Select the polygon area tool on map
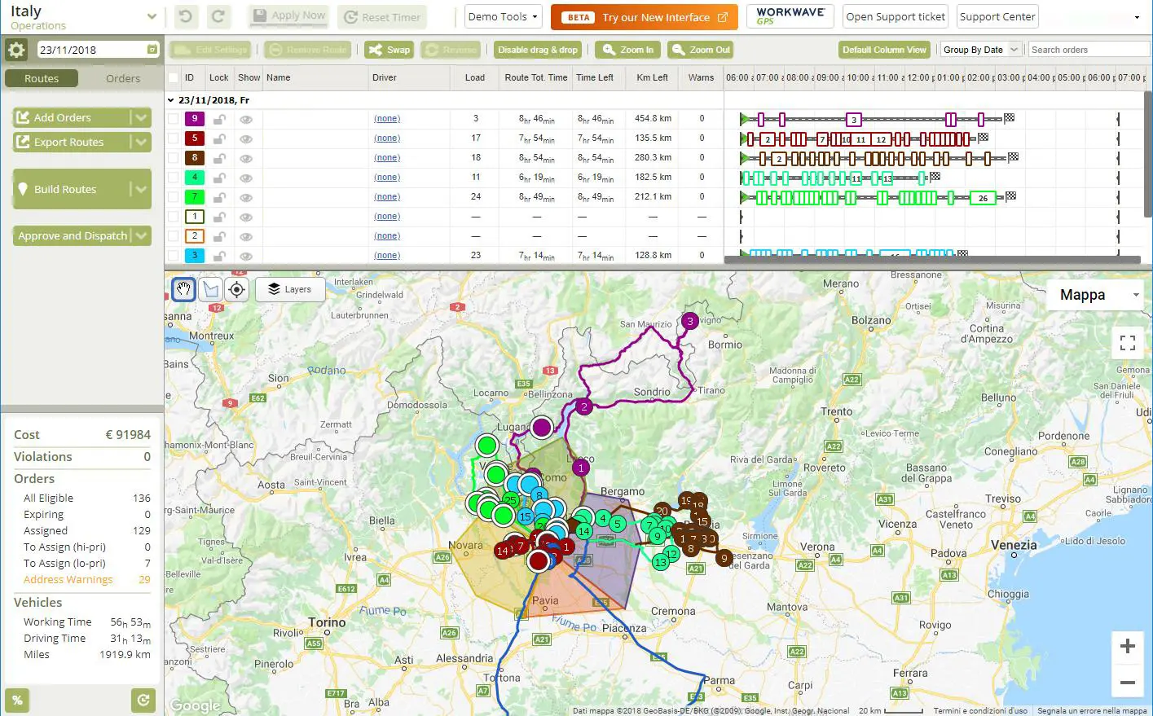The height and width of the screenshot is (716, 1153). tap(210, 289)
